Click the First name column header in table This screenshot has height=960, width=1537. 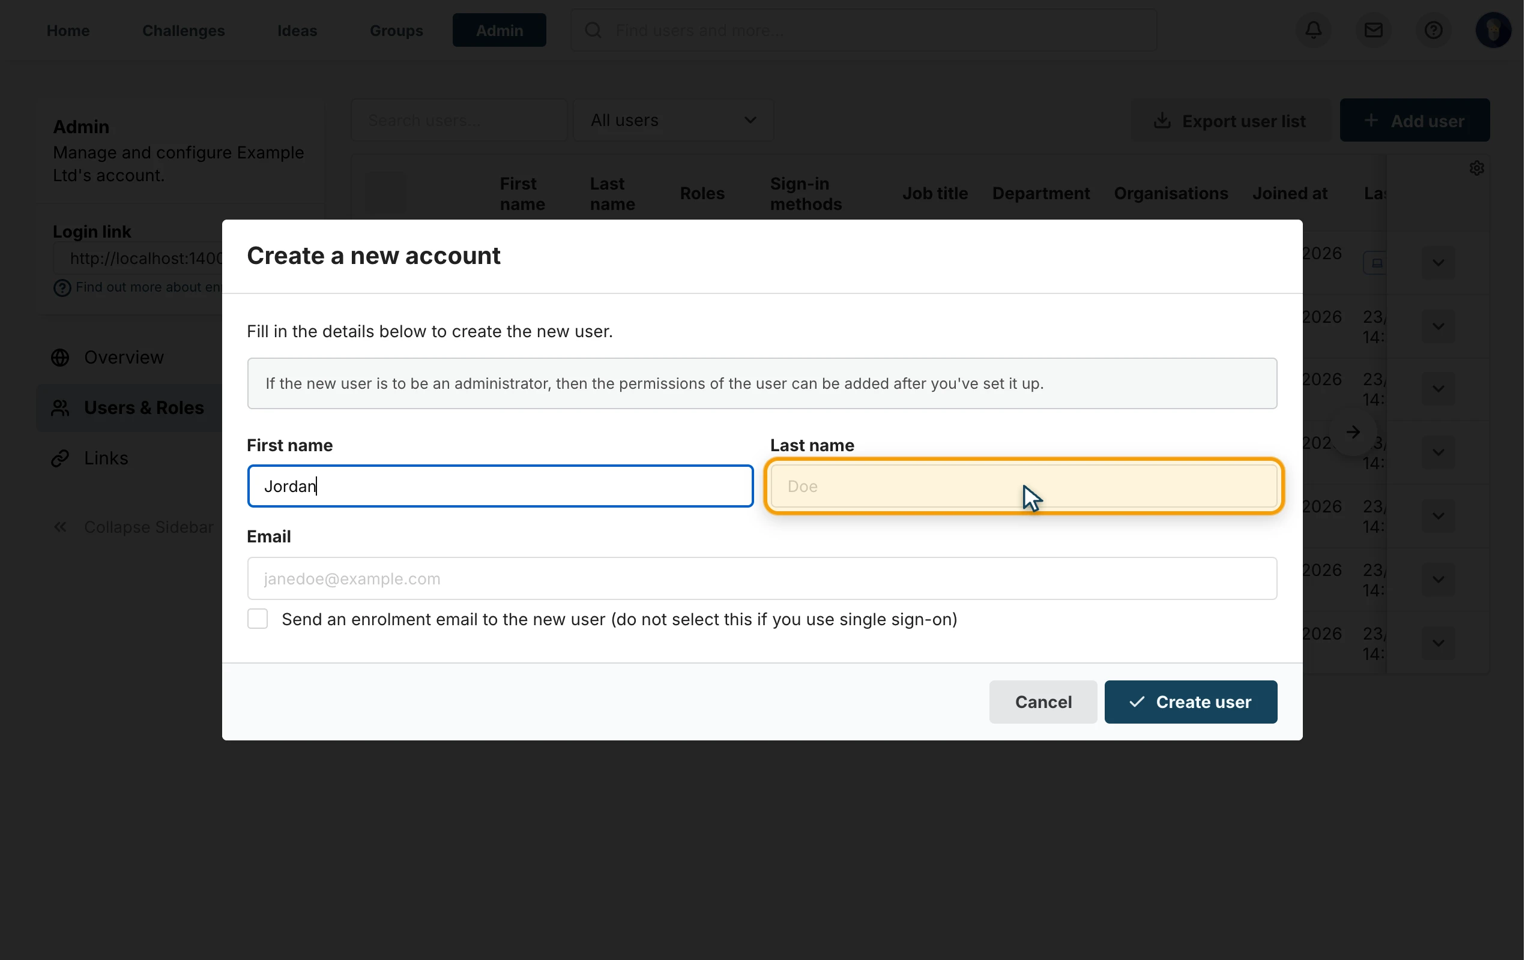click(x=522, y=194)
